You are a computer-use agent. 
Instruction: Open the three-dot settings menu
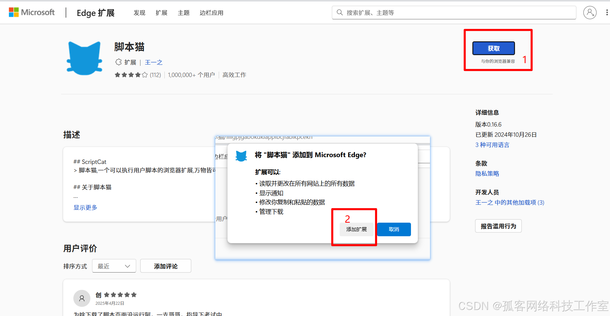607,13
